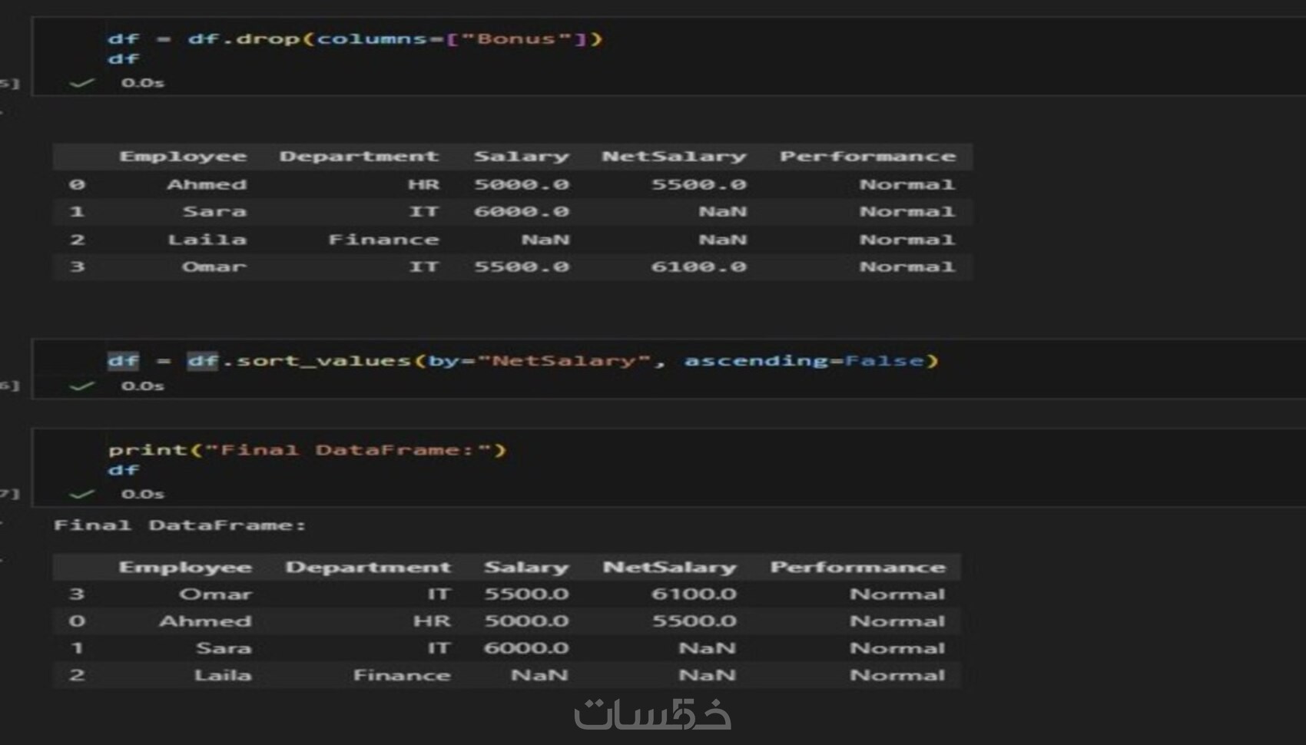The width and height of the screenshot is (1306, 745).
Task: Place cursor in df.drop columns Bonus code line
Action: point(356,38)
